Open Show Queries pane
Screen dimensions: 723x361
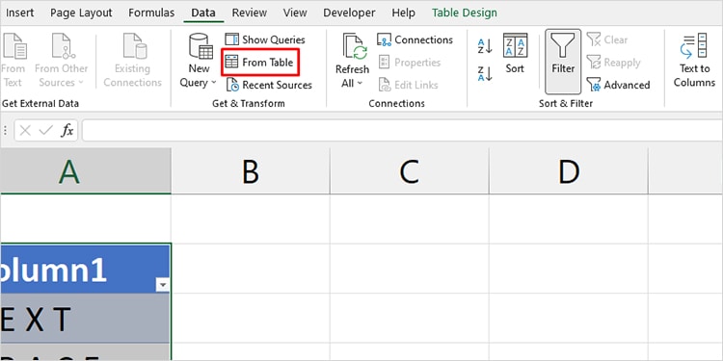[x=265, y=39]
